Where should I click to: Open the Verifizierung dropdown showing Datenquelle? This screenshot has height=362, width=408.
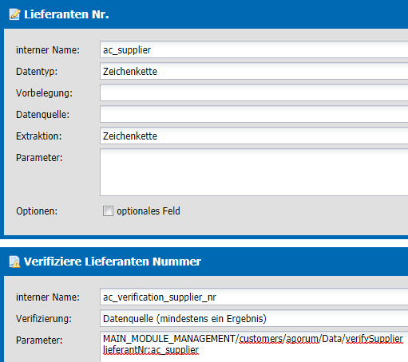(x=254, y=318)
